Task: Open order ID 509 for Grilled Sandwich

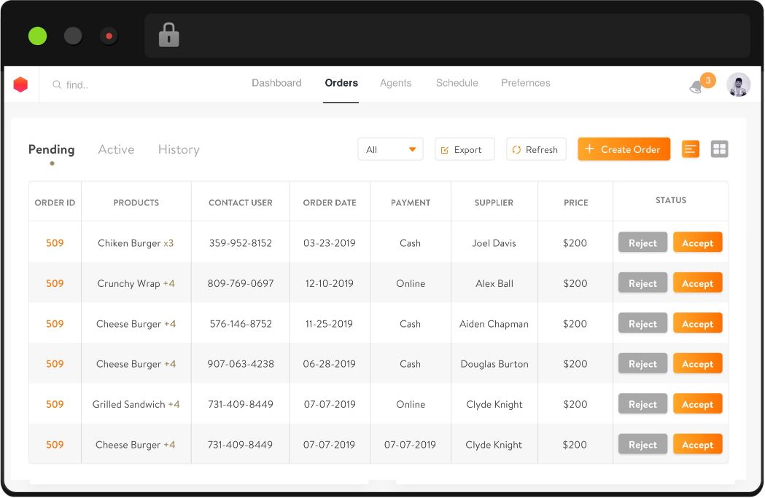Action: point(55,404)
